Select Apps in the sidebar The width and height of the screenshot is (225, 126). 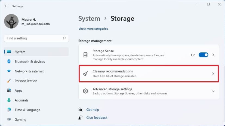19,91
